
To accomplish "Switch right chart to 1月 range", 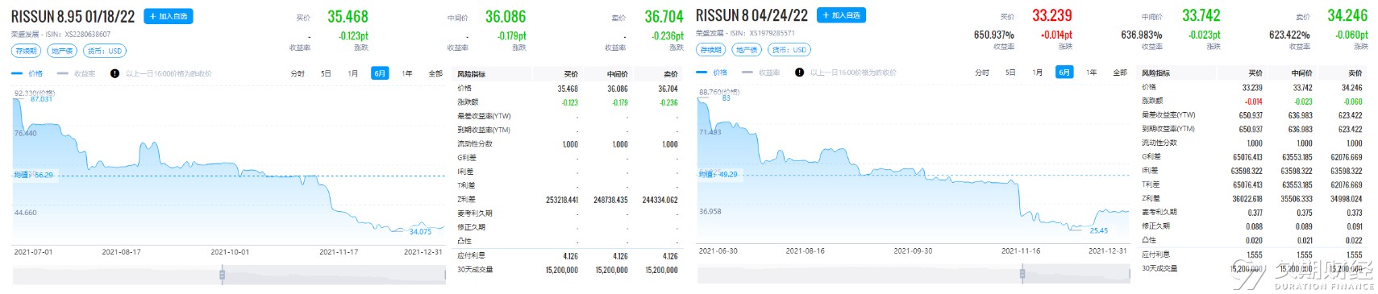I will pos(1037,72).
